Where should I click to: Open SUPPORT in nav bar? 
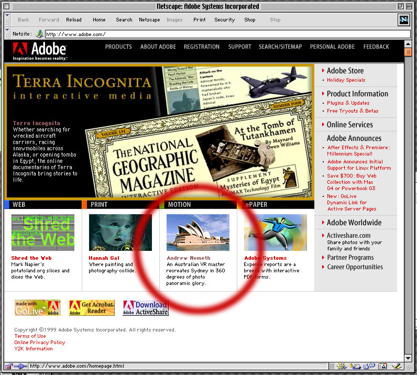tap(239, 47)
